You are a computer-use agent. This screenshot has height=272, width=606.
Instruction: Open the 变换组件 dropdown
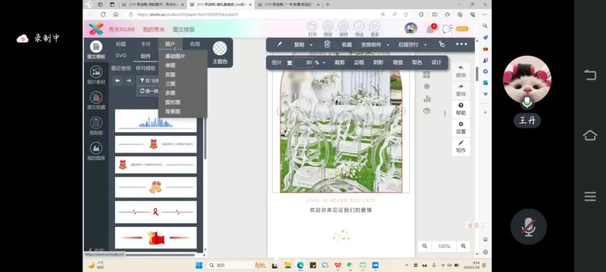click(x=374, y=45)
